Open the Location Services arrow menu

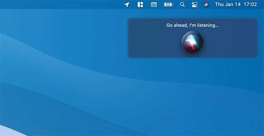(x=127, y=5)
